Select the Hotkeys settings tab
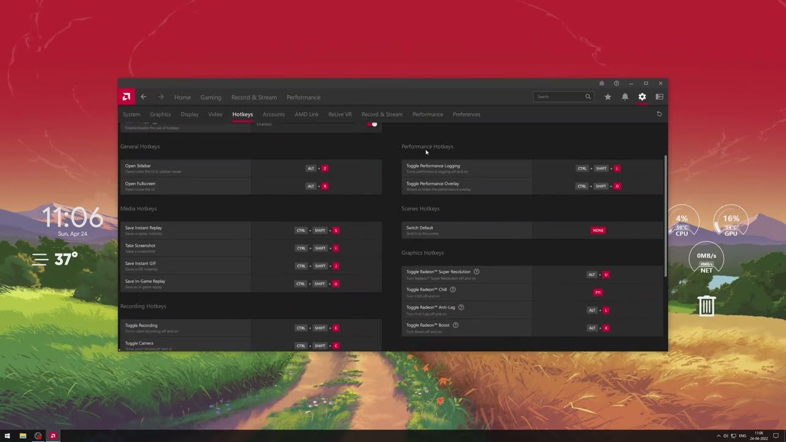Image resolution: width=786 pixels, height=442 pixels. click(243, 114)
